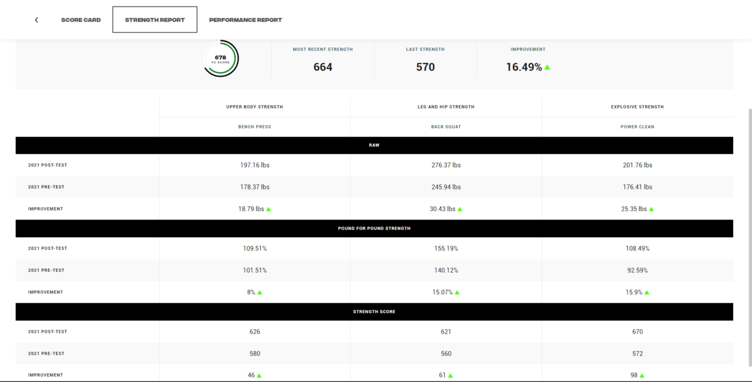Click green arrow beside 8% bench improvement
The height and width of the screenshot is (382, 752).
(x=260, y=292)
